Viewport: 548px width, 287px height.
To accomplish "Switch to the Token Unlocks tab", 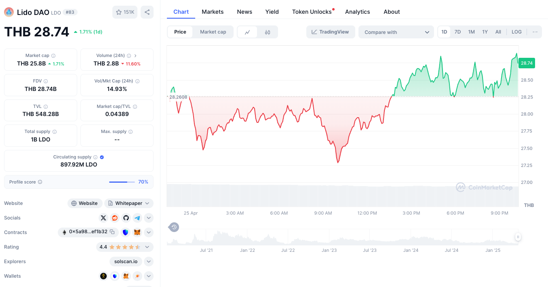I will [x=312, y=12].
